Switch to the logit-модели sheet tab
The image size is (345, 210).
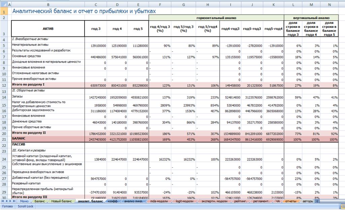point(184,201)
